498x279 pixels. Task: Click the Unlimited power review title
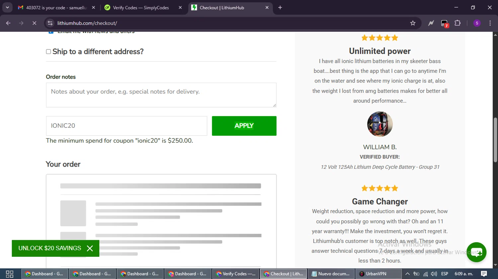[x=380, y=51]
